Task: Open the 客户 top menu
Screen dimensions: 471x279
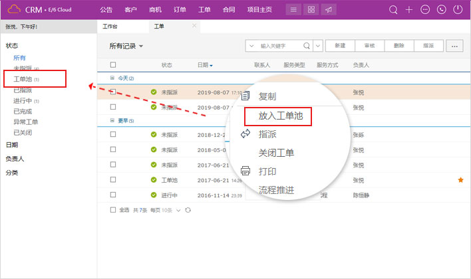Action: tap(130, 10)
